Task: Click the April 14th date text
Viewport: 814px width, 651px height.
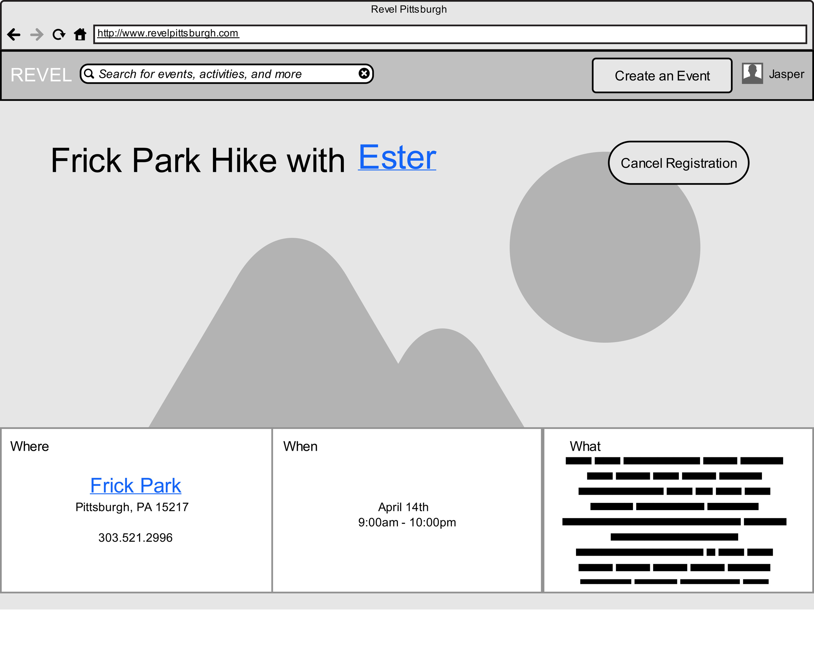Action: (403, 507)
